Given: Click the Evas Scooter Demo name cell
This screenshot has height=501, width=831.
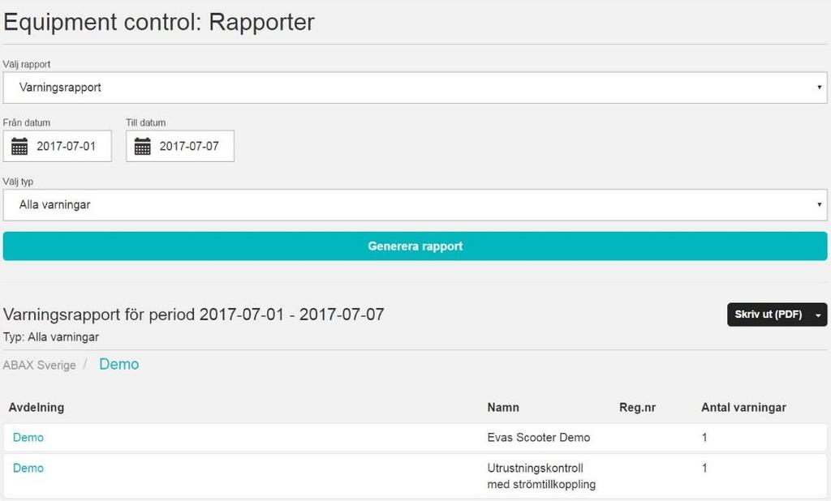Looking at the screenshot, I should coord(539,438).
